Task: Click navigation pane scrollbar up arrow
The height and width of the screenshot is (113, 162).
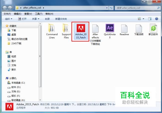Action: 40,24
